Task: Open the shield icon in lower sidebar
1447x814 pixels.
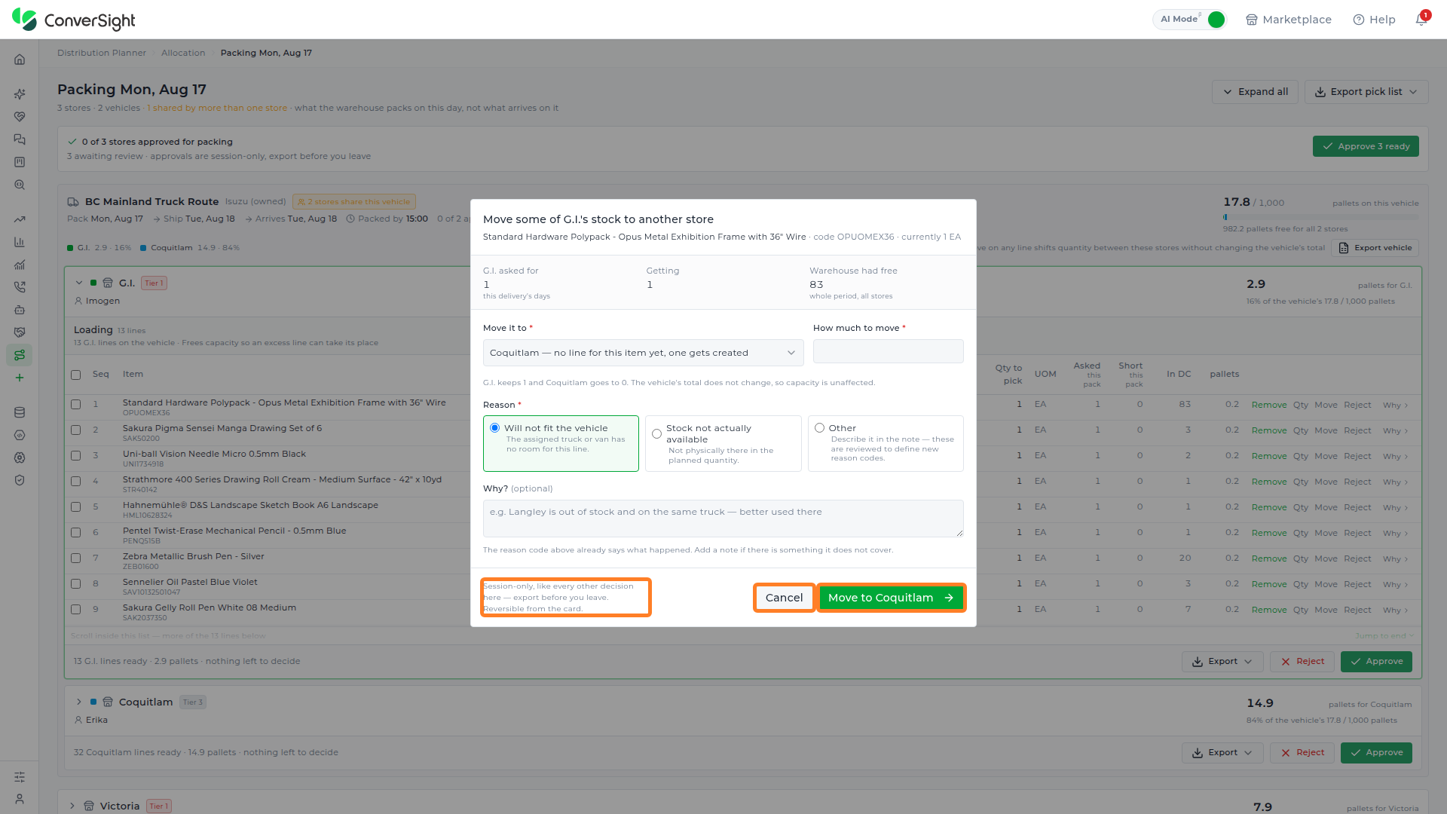Action: tap(20, 480)
